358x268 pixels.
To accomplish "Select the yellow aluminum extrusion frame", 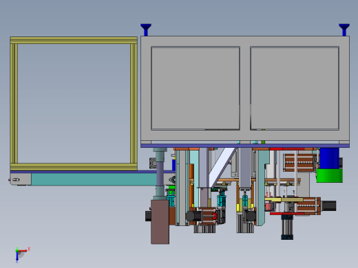I will (74, 104).
